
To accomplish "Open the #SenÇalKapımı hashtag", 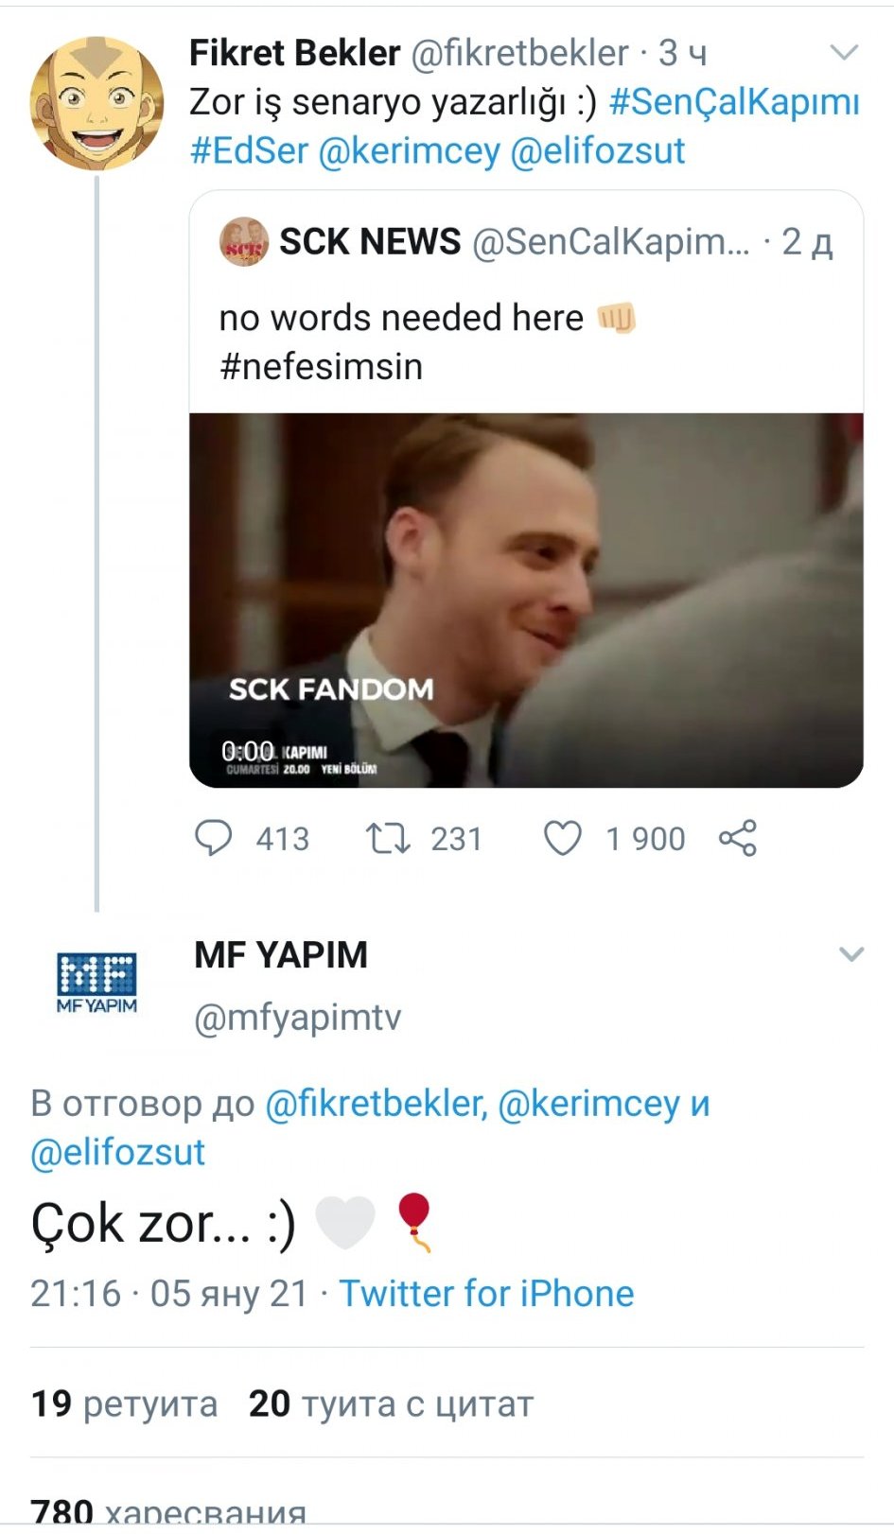I will (x=734, y=102).
